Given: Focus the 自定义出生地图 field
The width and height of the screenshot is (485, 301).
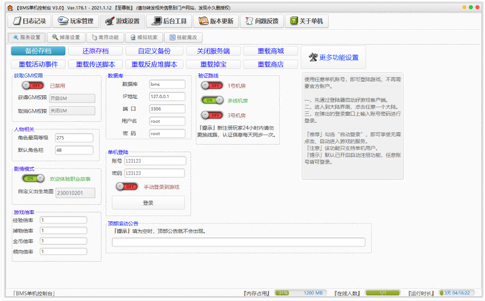Looking at the screenshot, I should coord(75,193).
